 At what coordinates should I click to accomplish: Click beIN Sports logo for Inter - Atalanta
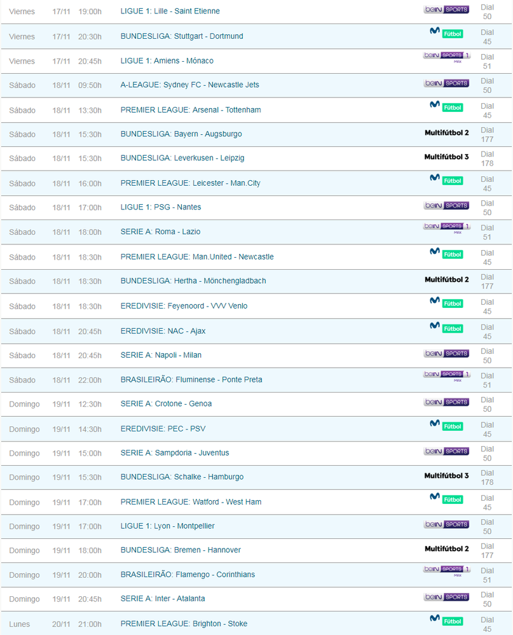447,597
